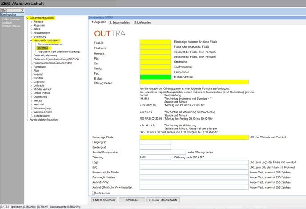Switch to the 1: Allgemein tab

point(99,22)
